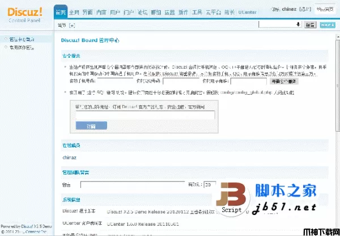Click the MAP+ button
The width and height of the screenshot is (340, 236).
pyautogui.click(x=328, y=25)
